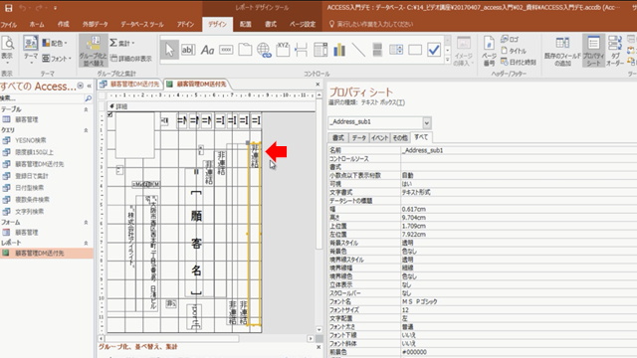Image resolution: width=637 pixels, height=358 pixels.
Task: Select the Chart control tool
Action: (339, 50)
